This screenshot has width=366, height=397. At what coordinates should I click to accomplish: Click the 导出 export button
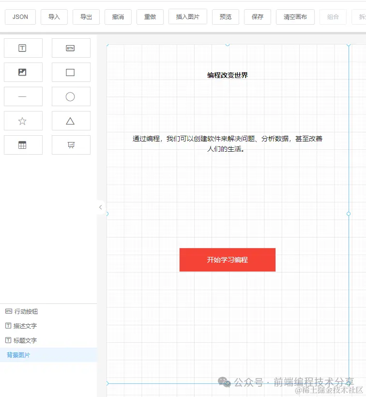(x=86, y=17)
